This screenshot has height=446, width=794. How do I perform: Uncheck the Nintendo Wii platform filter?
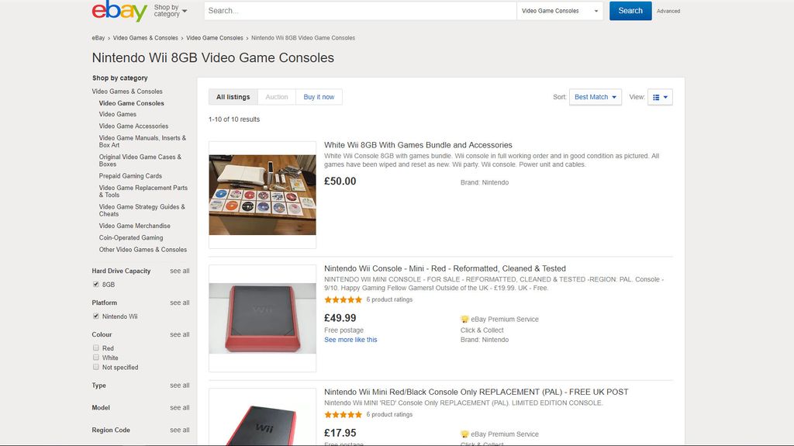point(95,316)
